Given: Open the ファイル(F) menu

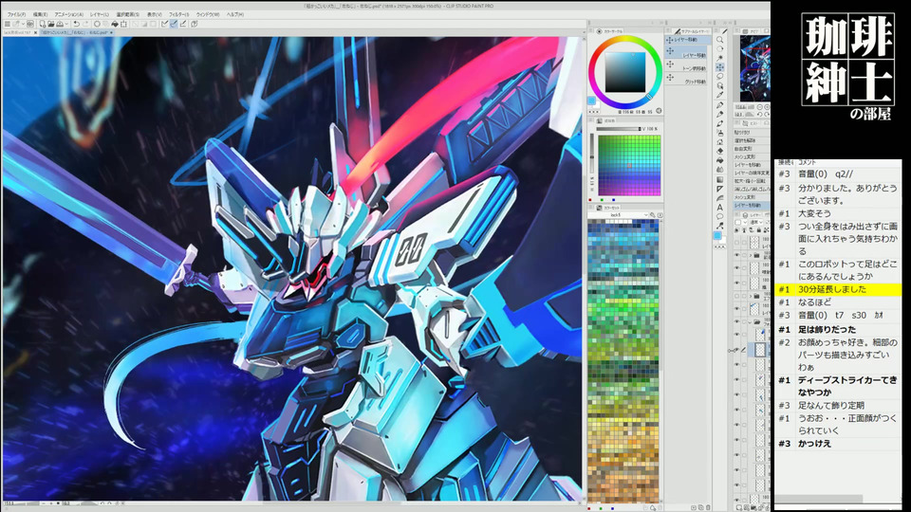Looking at the screenshot, I should click(x=16, y=14).
